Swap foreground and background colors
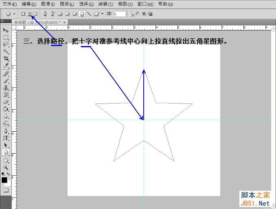 coord(8,174)
